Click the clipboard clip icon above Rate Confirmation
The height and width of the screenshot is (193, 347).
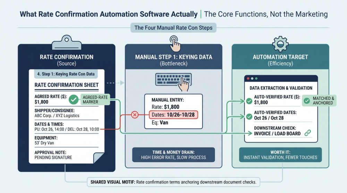[x=66, y=42]
